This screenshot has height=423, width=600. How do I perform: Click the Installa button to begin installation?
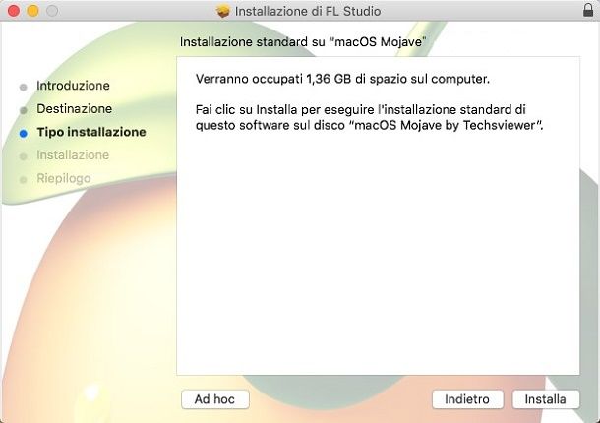[546, 399]
